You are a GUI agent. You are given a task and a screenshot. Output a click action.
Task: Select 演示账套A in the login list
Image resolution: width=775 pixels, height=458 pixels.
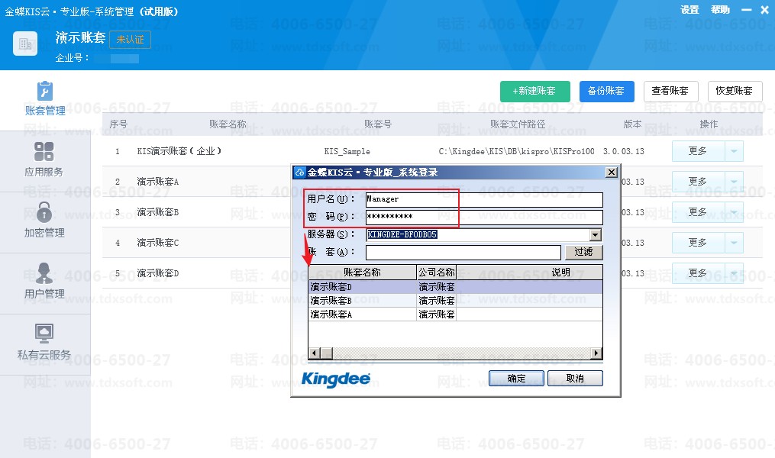(x=455, y=314)
